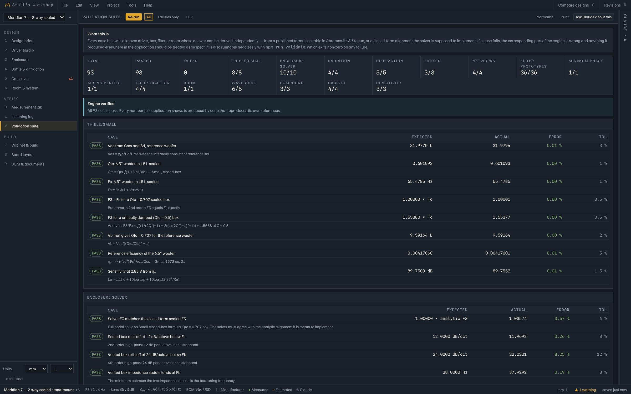Click the Filter Prototypes 36/36 summary tile
This screenshot has height=394, width=631.
tap(541, 67)
